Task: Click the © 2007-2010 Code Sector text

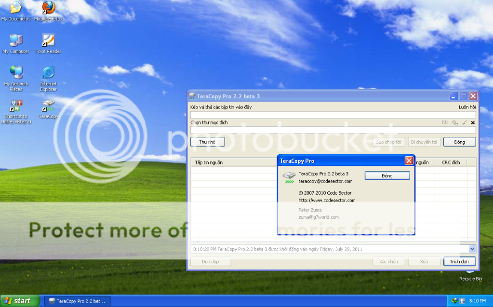Action: click(x=325, y=193)
